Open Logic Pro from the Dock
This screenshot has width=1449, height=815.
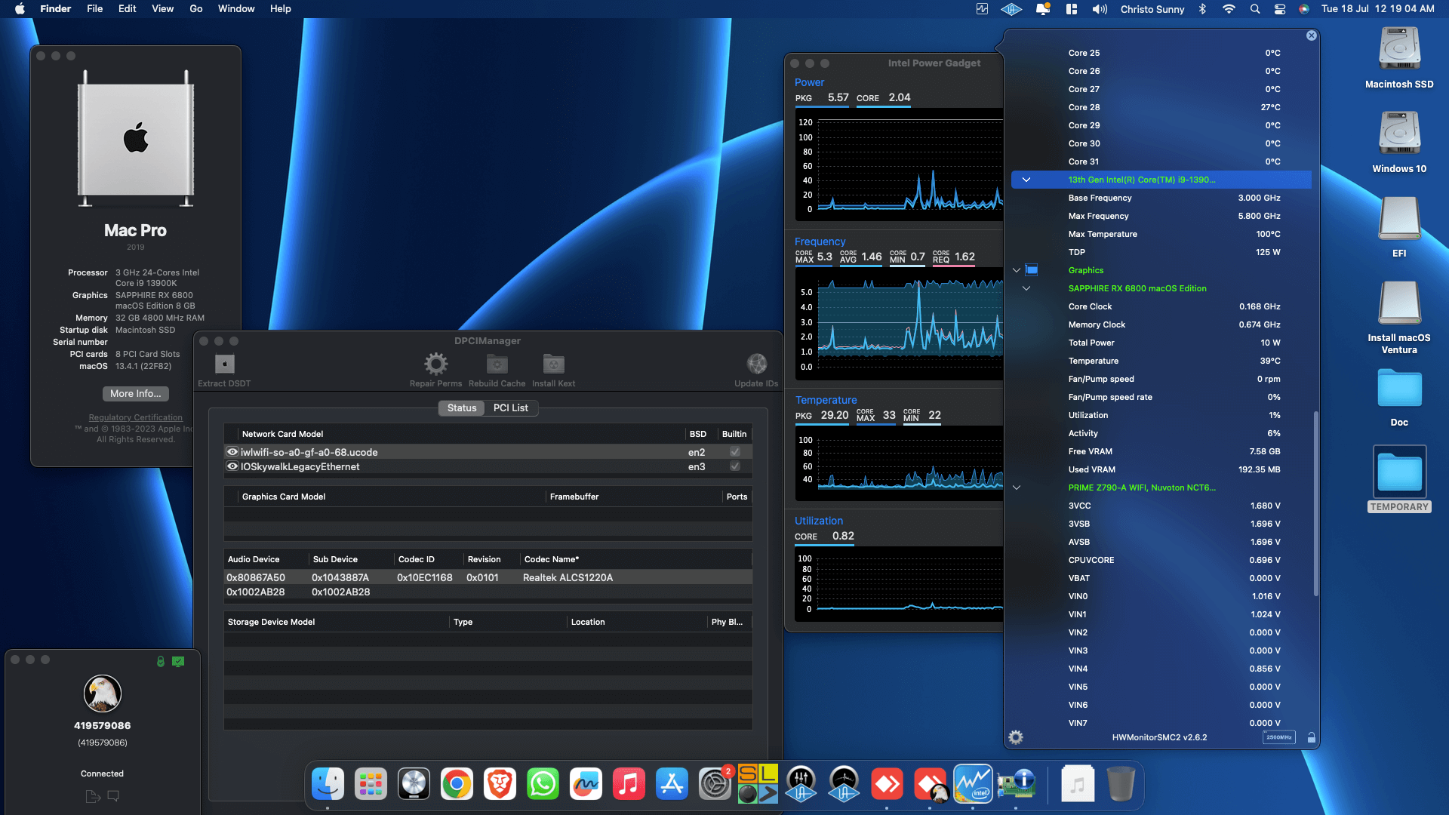[x=414, y=785]
